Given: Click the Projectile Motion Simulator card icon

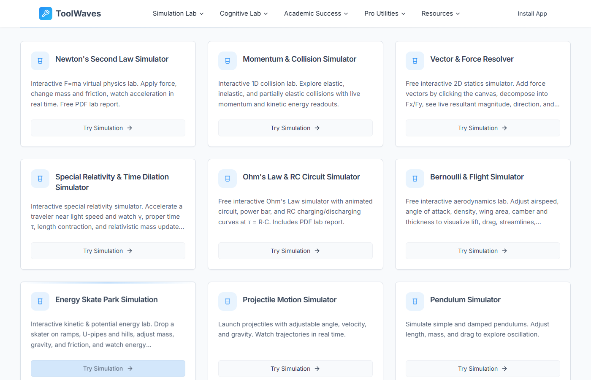Looking at the screenshot, I should (228, 301).
